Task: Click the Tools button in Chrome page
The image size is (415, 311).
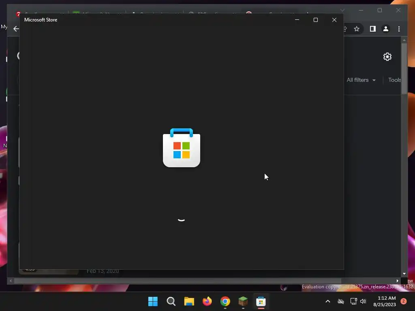Action: pos(394,80)
